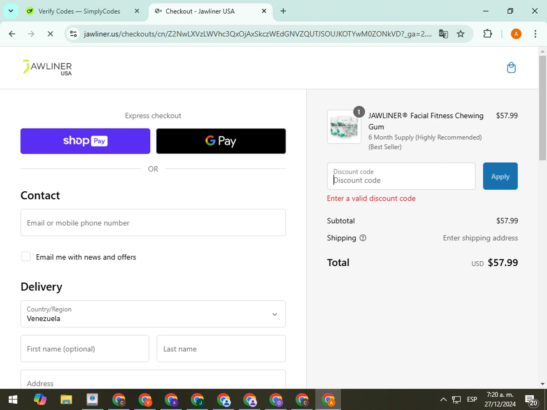This screenshot has height=410, width=547.
Task: Bookmark this page with star icon
Action: pos(461,34)
